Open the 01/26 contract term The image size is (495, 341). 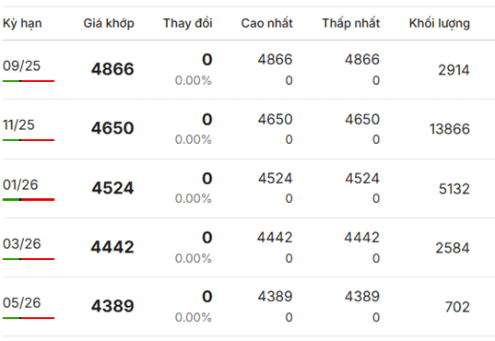pos(20,184)
